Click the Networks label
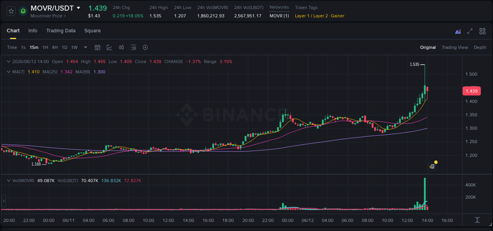 click(x=279, y=7)
